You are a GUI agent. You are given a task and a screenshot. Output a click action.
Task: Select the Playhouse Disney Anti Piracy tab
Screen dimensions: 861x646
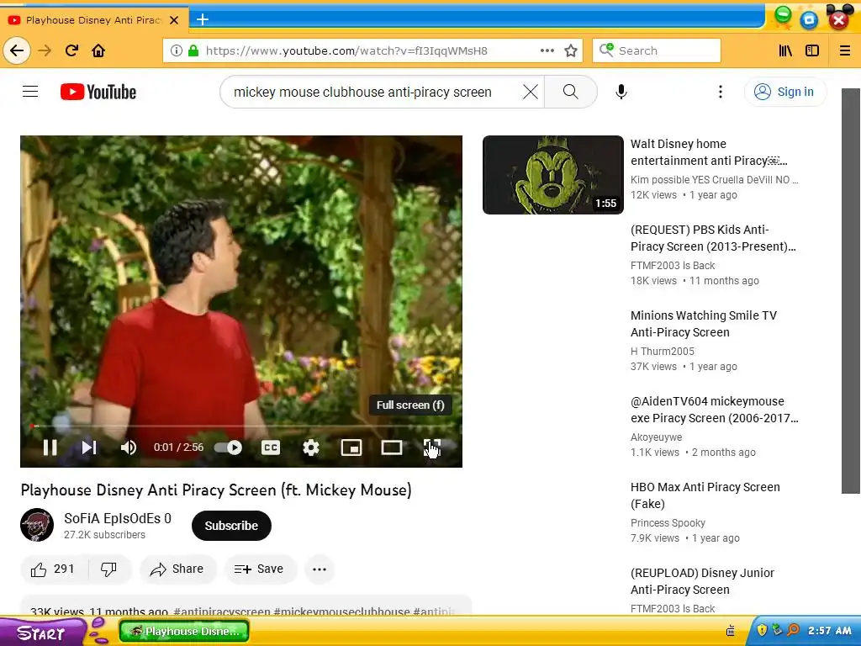(x=93, y=20)
